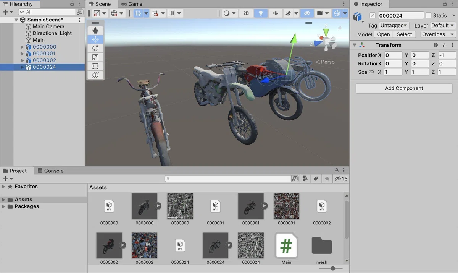Expand the Favorites folder in Project
This screenshot has height=273, width=458.
(x=3, y=187)
